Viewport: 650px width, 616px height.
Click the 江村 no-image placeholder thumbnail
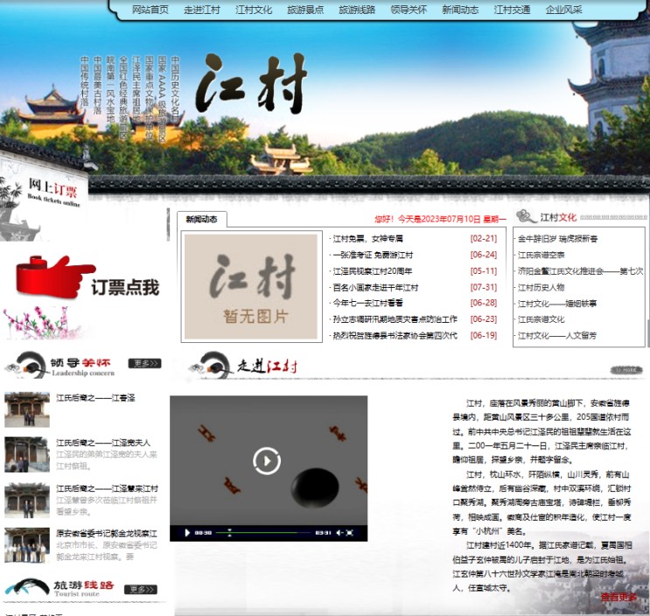coord(252,288)
